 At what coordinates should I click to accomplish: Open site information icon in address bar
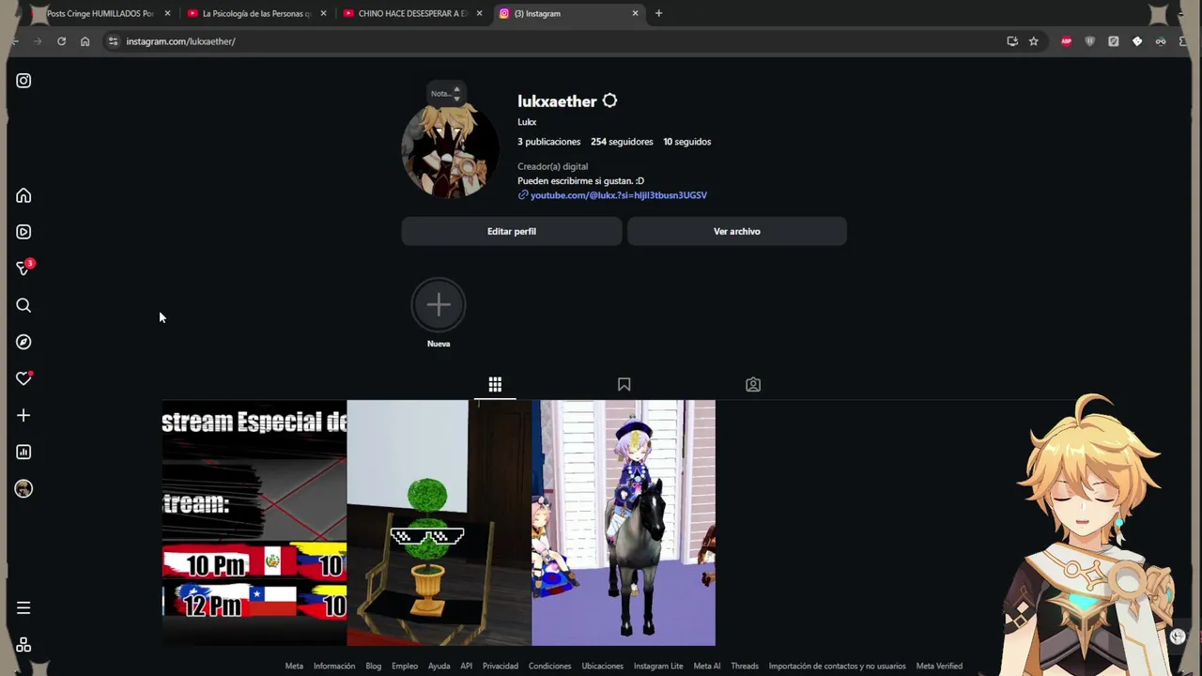[x=113, y=41]
